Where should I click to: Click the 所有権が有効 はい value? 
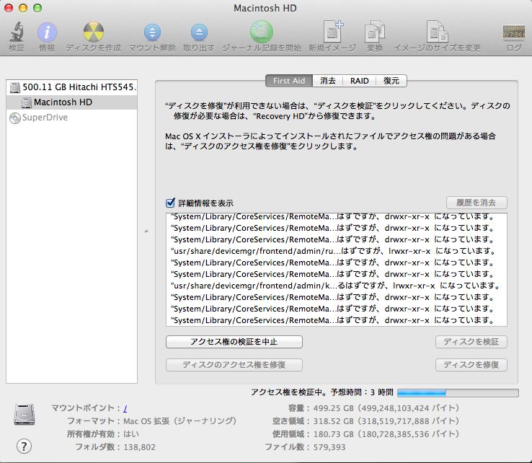[x=131, y=434]
